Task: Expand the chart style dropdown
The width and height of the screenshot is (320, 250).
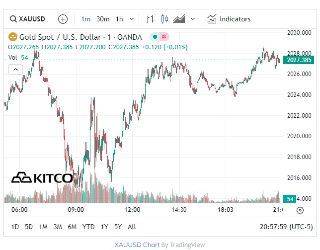Action: 193,19
